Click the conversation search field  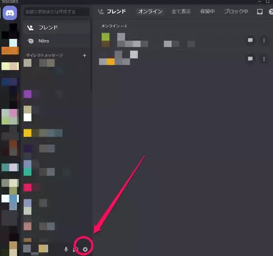(56, 11)
